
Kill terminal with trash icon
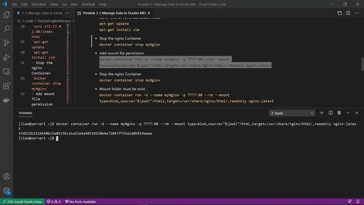click(339, 113)
